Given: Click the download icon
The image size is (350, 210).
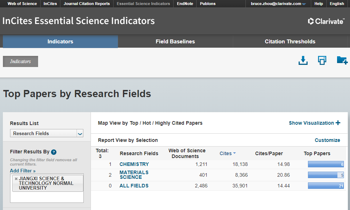Looking at the screenshot, I should point(303,61).
